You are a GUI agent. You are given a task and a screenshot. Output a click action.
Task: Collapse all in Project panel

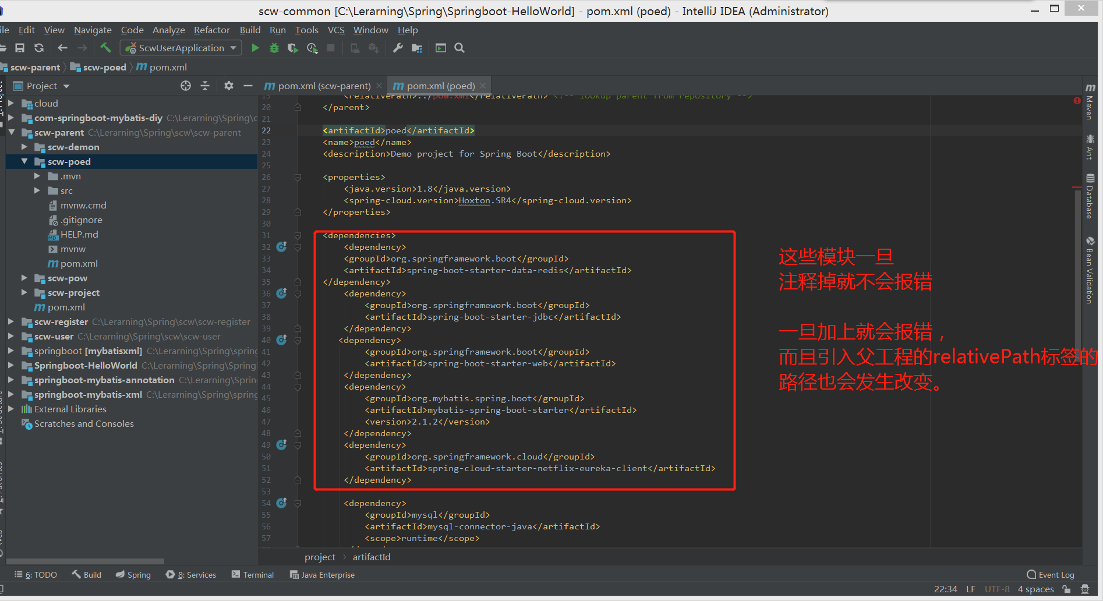tap(205, 86)
